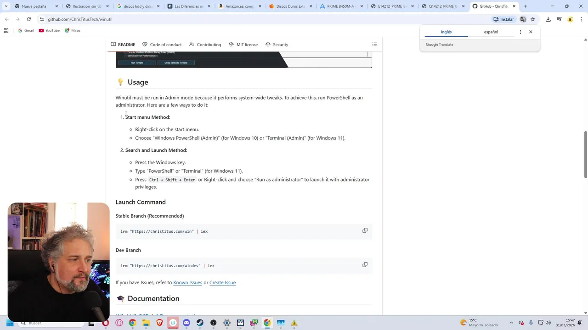Open the Gmail bookmark
Image resolution: width=588 pixels, height=330 pixels.
click(26, 31)
